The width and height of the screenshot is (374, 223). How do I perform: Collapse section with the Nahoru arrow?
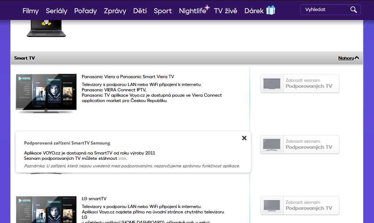[357, 58]
